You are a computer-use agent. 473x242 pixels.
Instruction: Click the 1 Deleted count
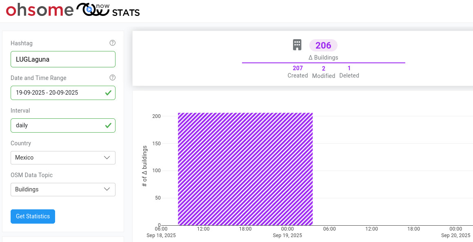[349, 68]
